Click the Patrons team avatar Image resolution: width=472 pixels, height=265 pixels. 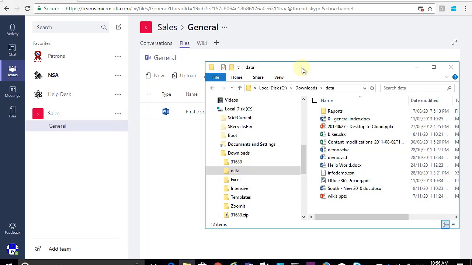[x=38, y=56]
